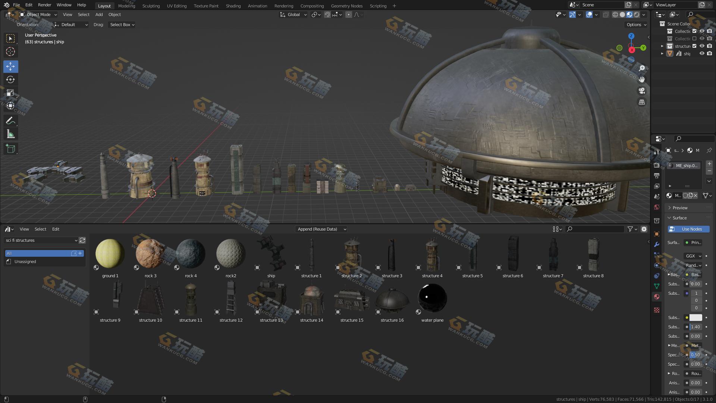Open the Object Mode dropdown
Image resolution: width=716 pixels, height=403 pixels.
38,15
